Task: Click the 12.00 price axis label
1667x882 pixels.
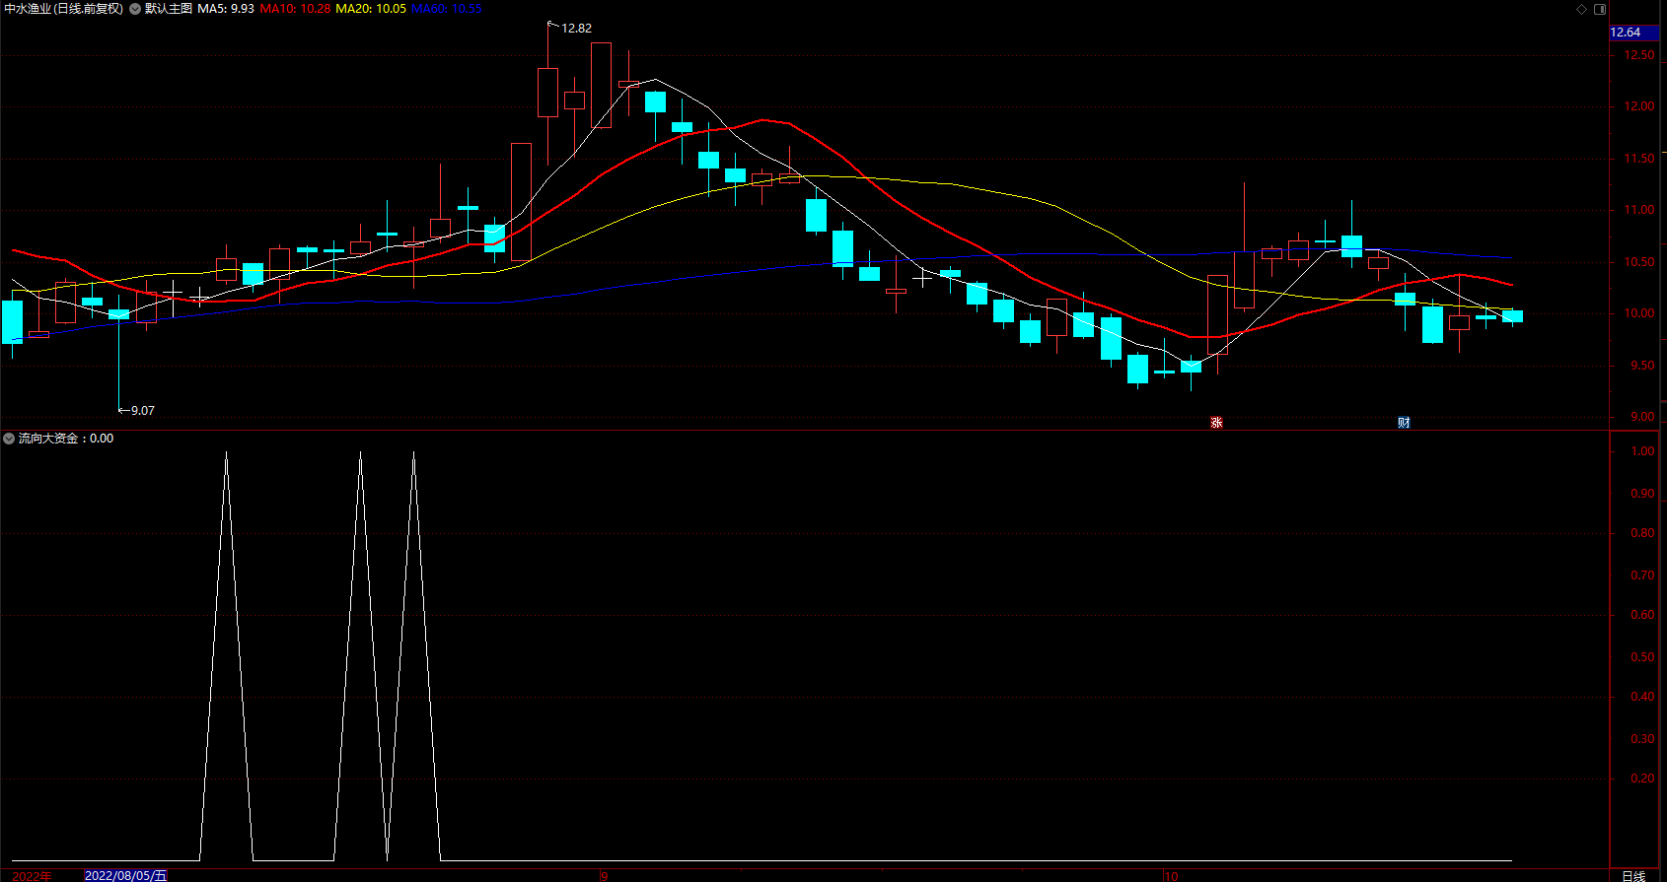Action: tap(1639, 106)
